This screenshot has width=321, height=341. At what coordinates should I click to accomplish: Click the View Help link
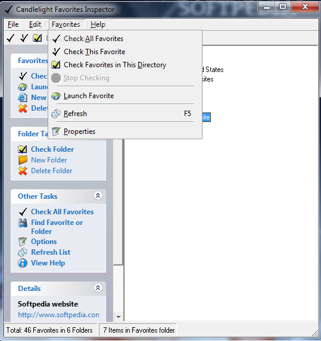(48, 263)
